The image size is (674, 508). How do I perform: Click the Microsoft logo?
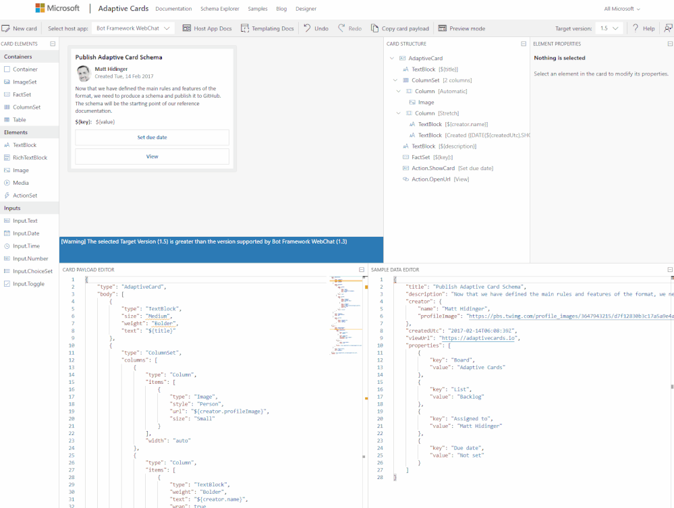click(57, 8)
